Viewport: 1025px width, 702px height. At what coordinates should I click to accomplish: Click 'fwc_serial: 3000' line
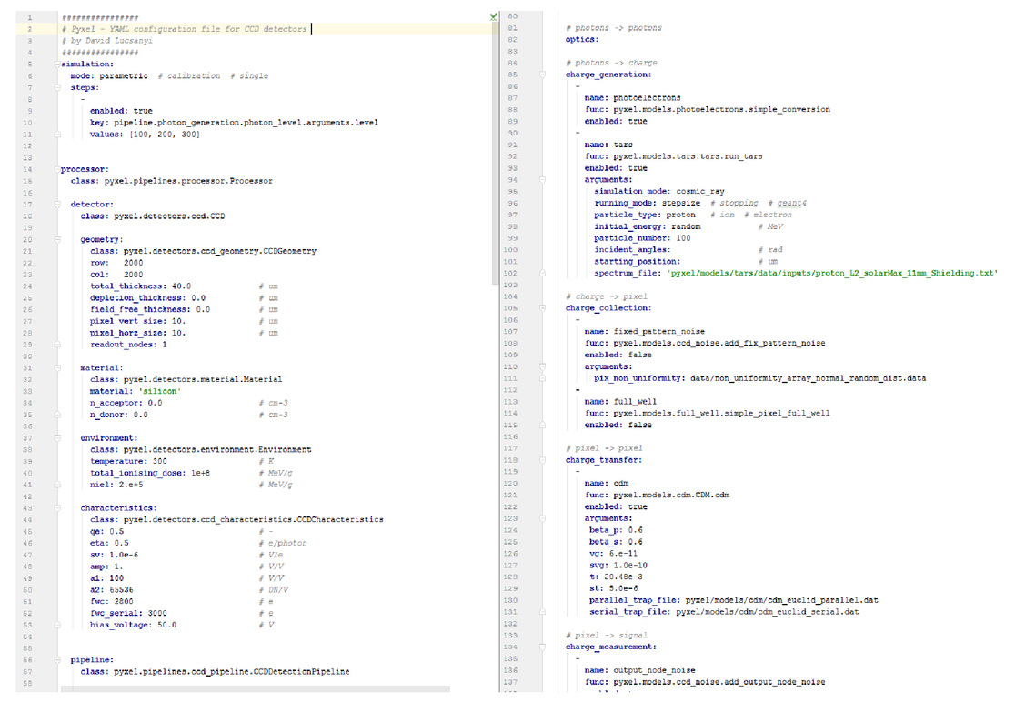(129, 614)
